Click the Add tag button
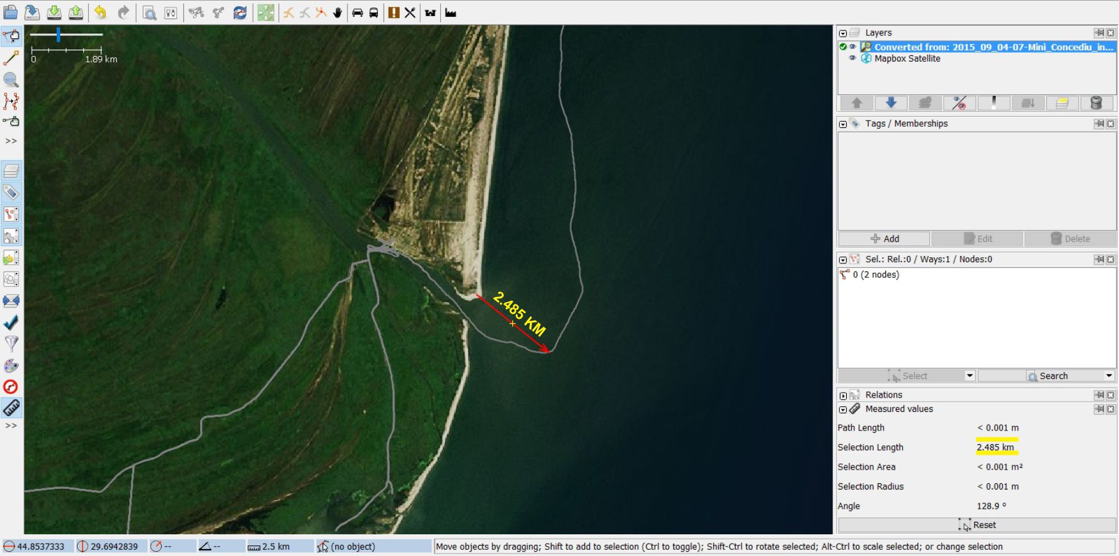 [x=884, y=239]
